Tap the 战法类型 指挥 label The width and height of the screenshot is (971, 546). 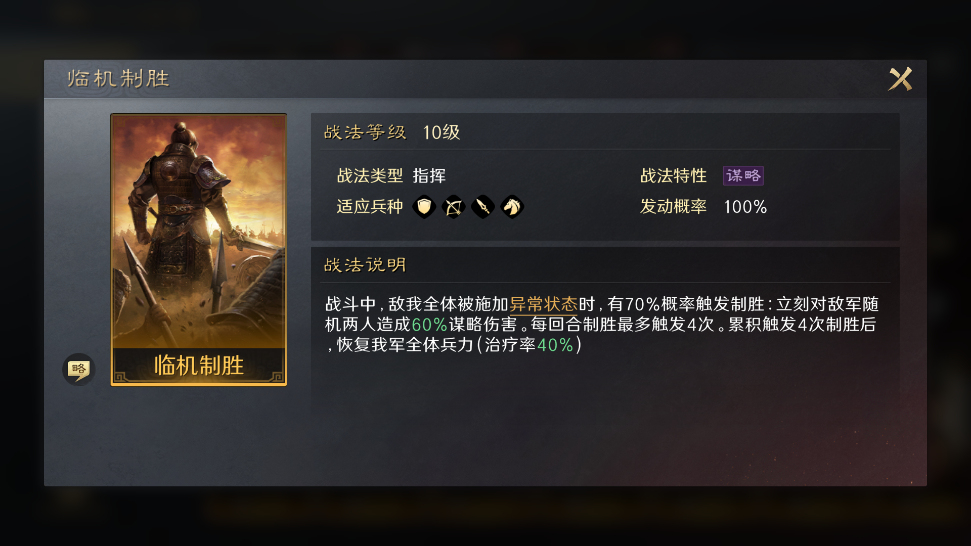pyautogui.click(x=391, y=175)
